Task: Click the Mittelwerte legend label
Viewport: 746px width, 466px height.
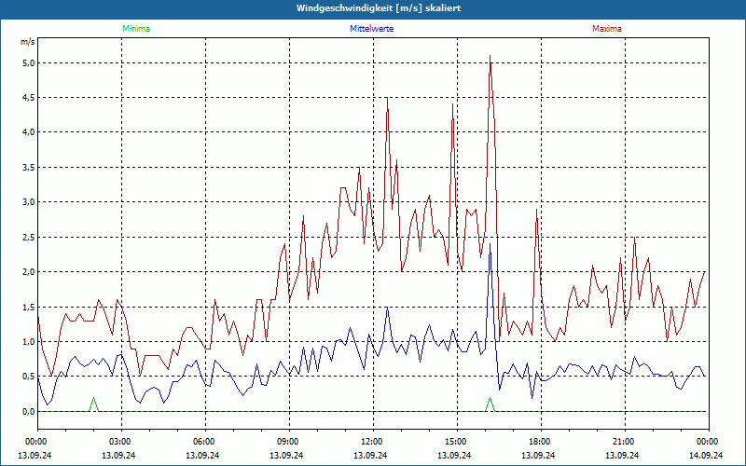Action: [x=371, y=29]
